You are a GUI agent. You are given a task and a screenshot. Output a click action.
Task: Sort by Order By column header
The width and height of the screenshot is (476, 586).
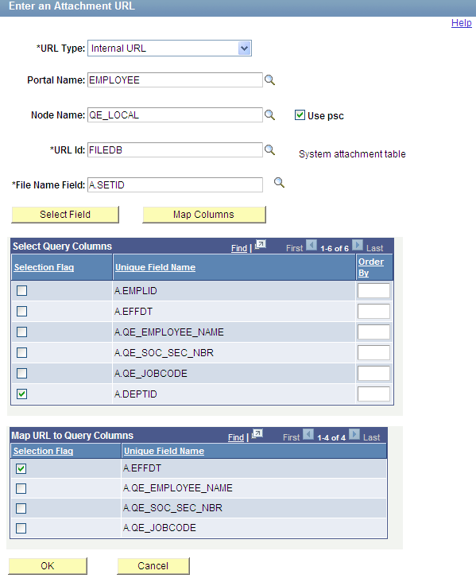[x=370, y=267]
